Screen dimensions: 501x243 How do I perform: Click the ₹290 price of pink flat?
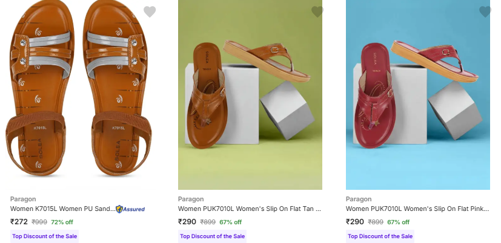point(354,222)
